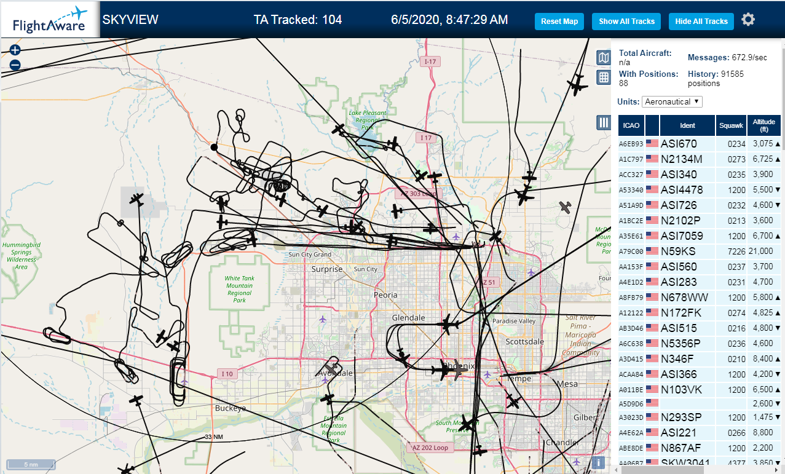
Task: Click US flag in N59KS row
Action: pos(652,251)
